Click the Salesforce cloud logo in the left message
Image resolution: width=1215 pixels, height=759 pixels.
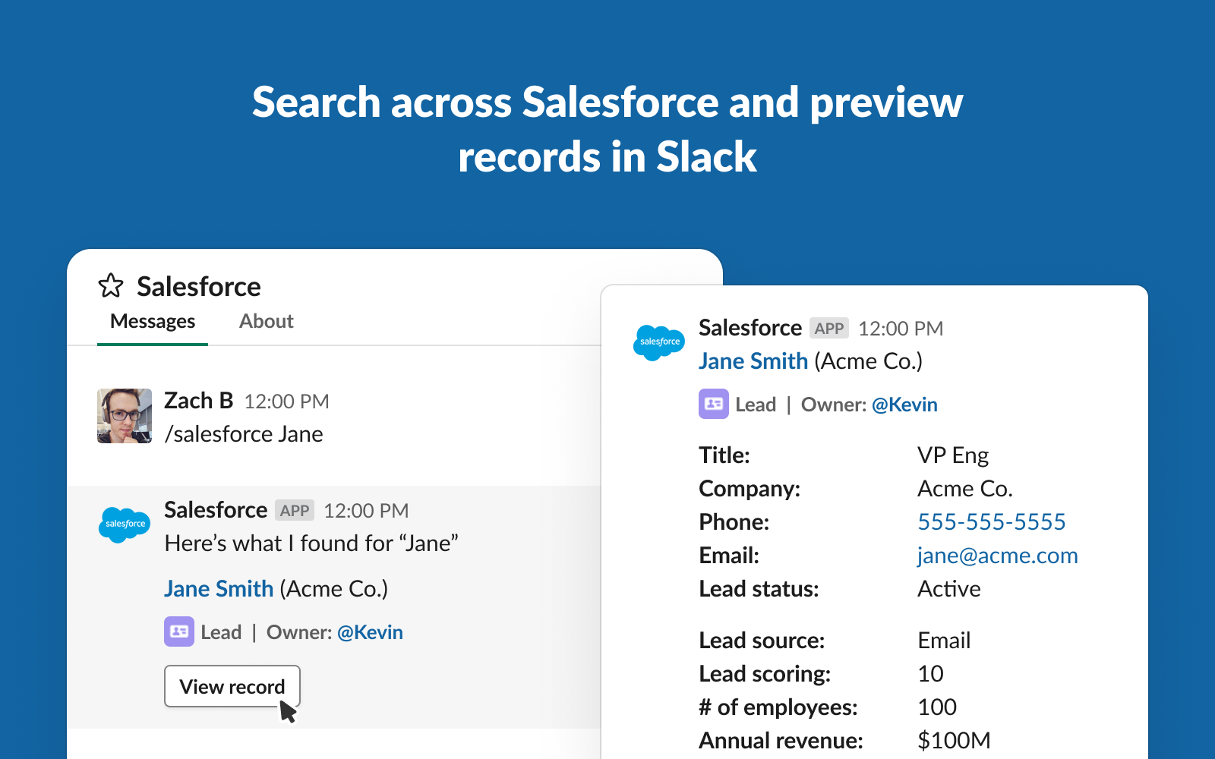point(125,524)
